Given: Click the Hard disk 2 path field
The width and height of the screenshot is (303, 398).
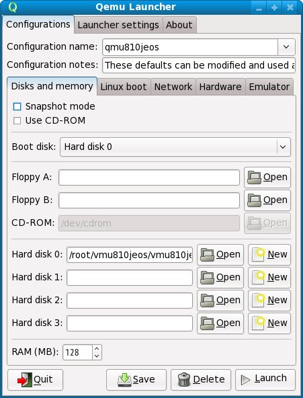Looking at the screenshot, I should [130, 301].
